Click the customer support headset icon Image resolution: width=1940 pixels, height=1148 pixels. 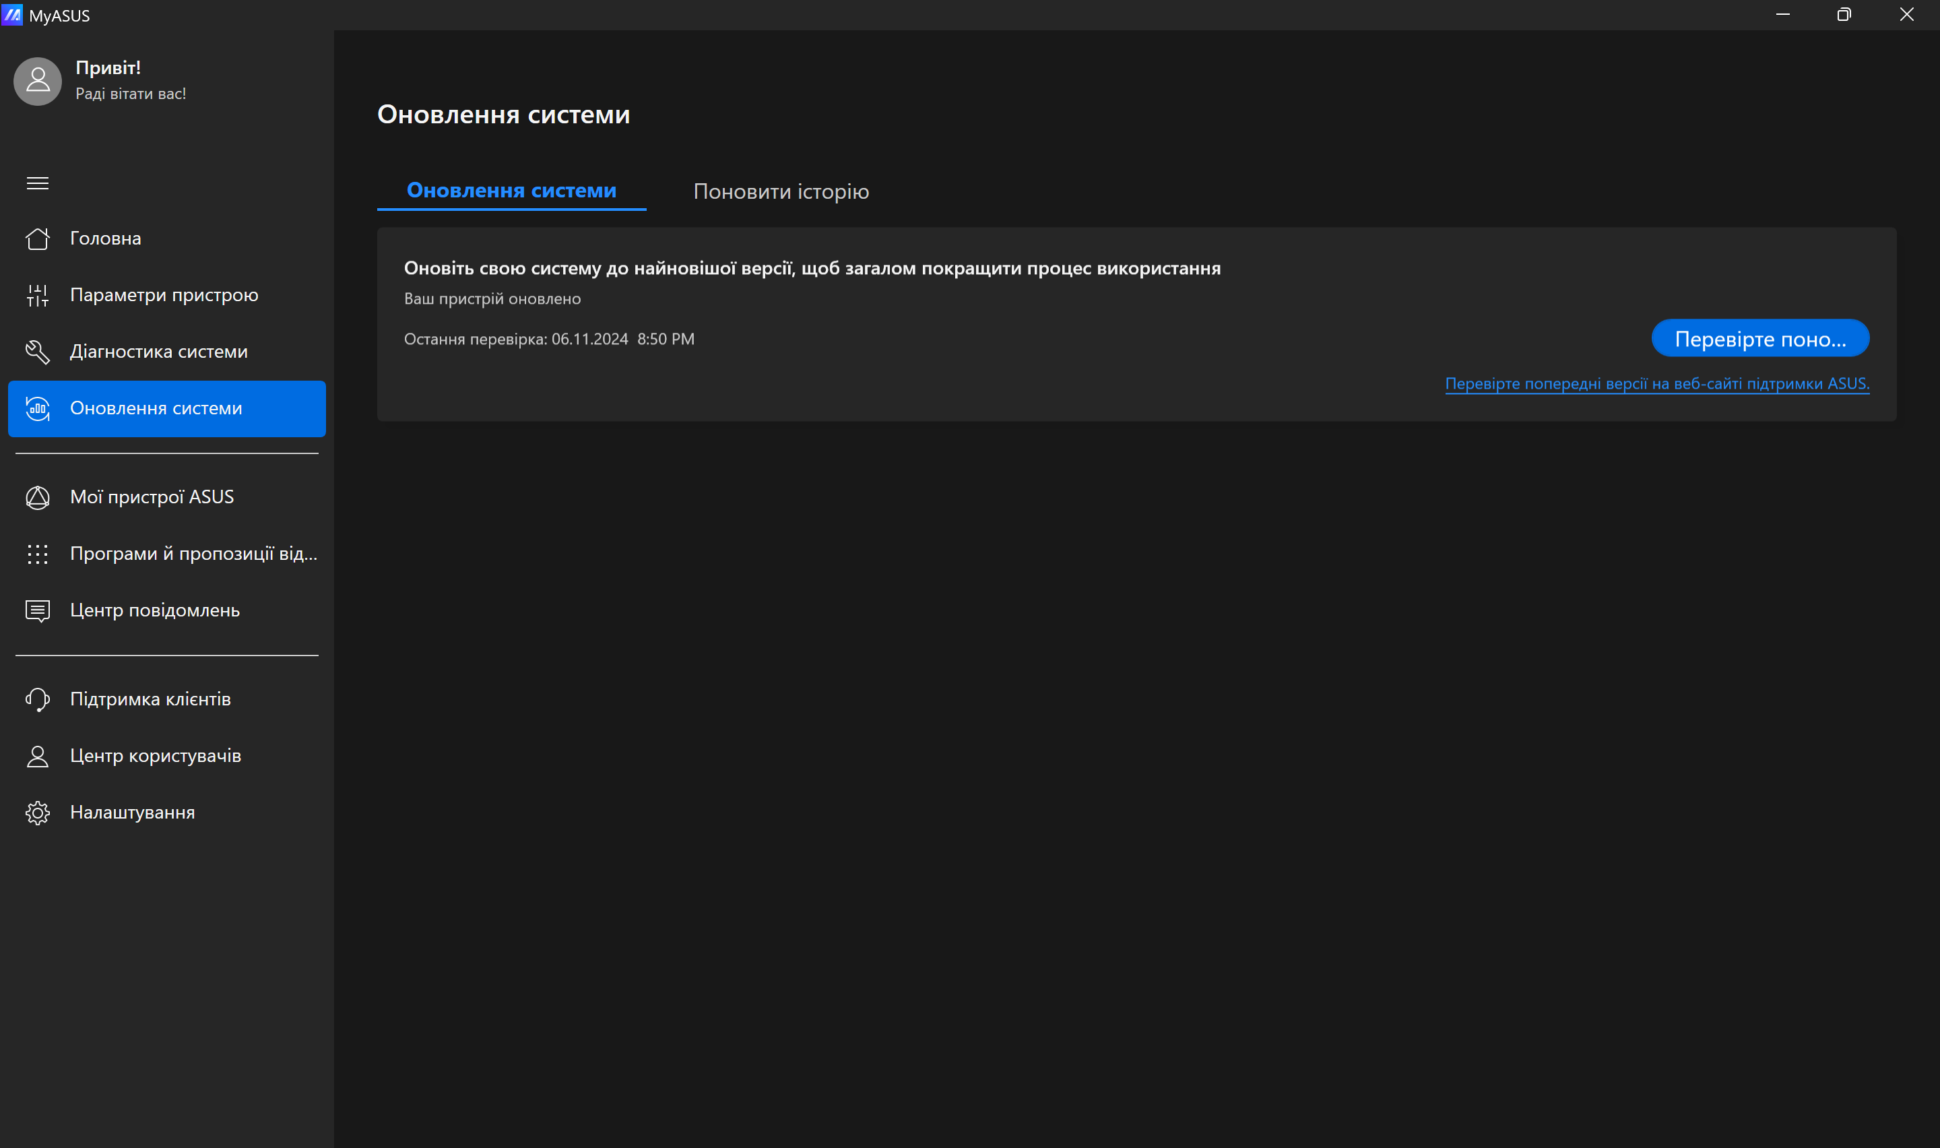click(x=37, y=699)
